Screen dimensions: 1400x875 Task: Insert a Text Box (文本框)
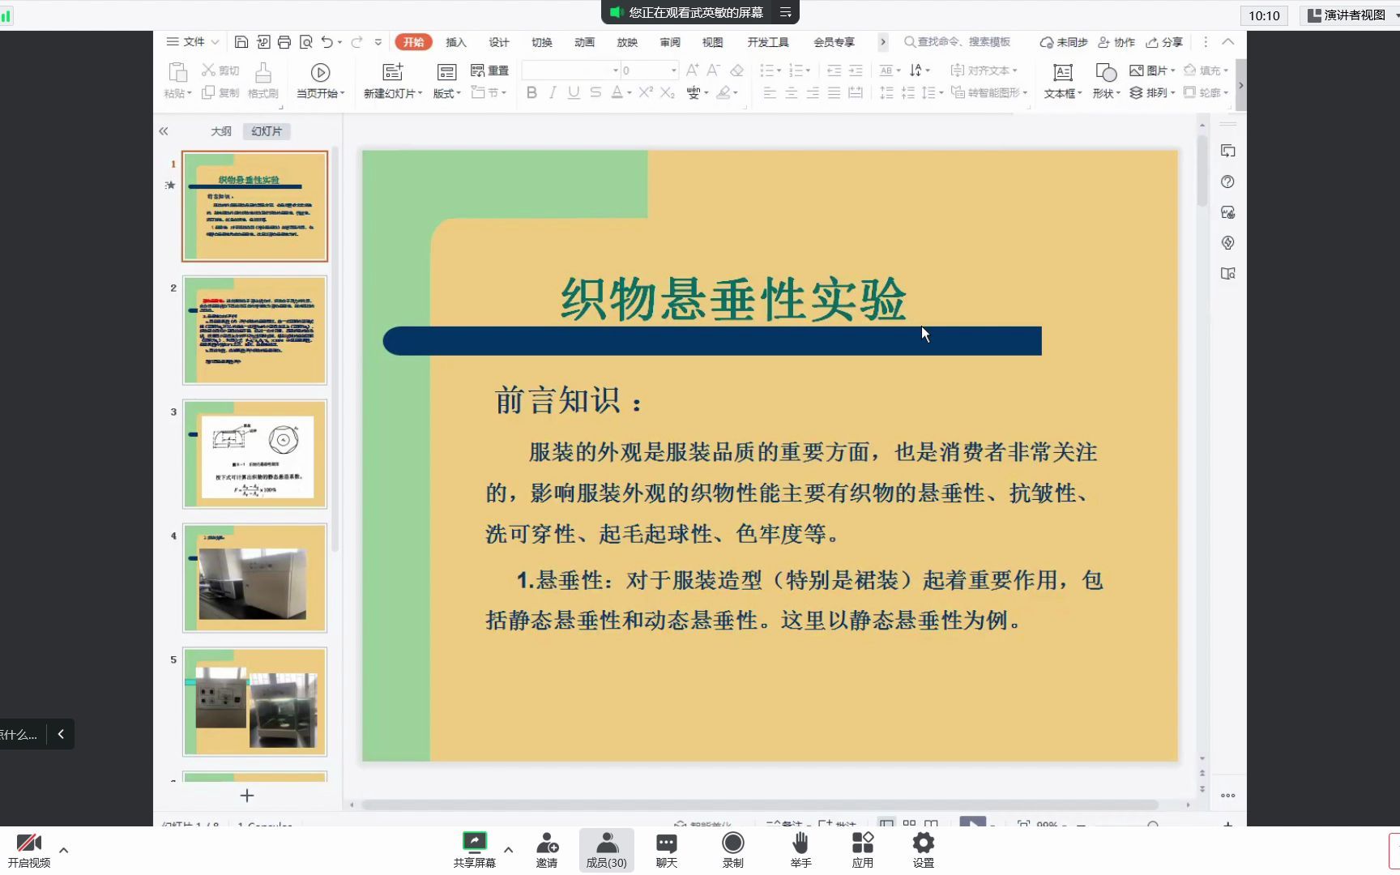coord(1063,80)
